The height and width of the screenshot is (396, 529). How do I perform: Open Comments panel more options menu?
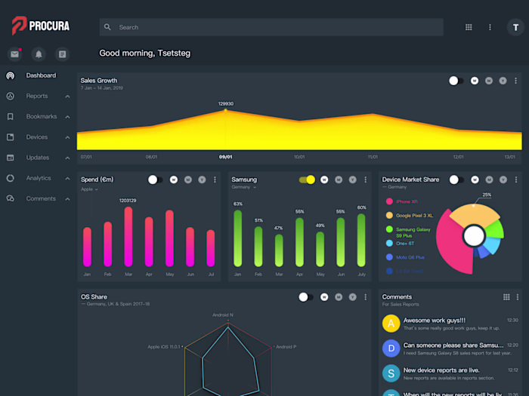tap(518, 297)
